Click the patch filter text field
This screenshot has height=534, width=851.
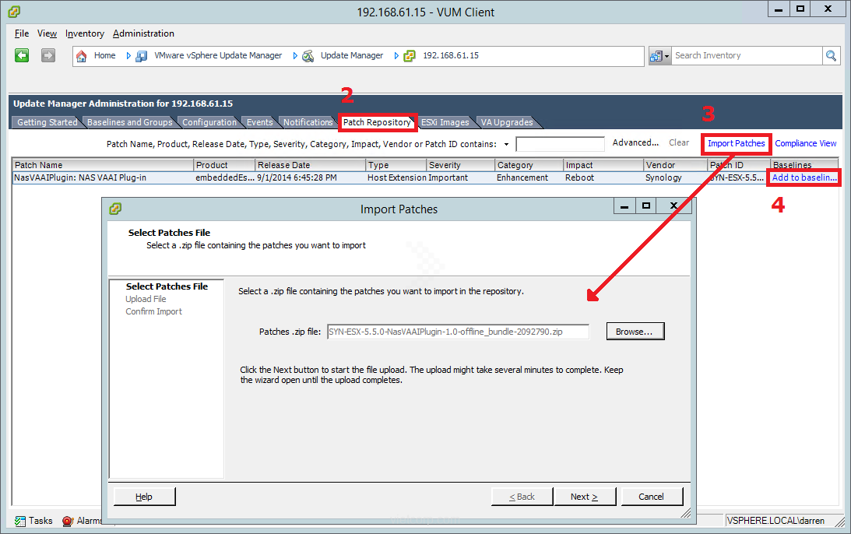560,144
